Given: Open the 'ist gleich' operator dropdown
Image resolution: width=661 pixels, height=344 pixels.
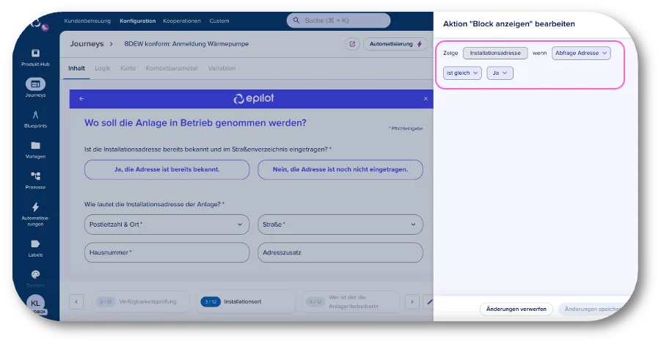Looking at the screenshot, I should [462, 73].
